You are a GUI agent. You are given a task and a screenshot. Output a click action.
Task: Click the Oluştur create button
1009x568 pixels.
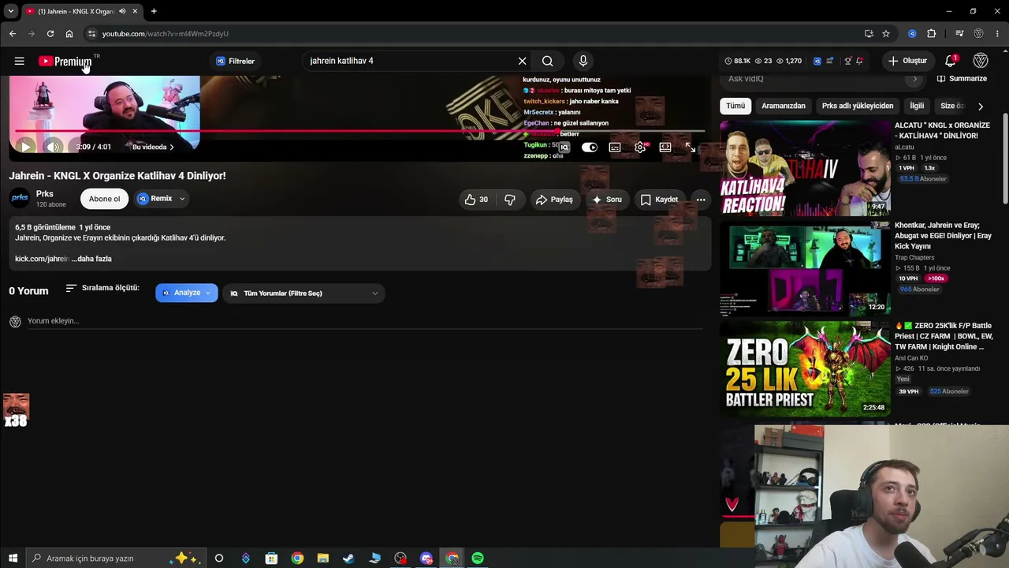click(x=907, y=61)
